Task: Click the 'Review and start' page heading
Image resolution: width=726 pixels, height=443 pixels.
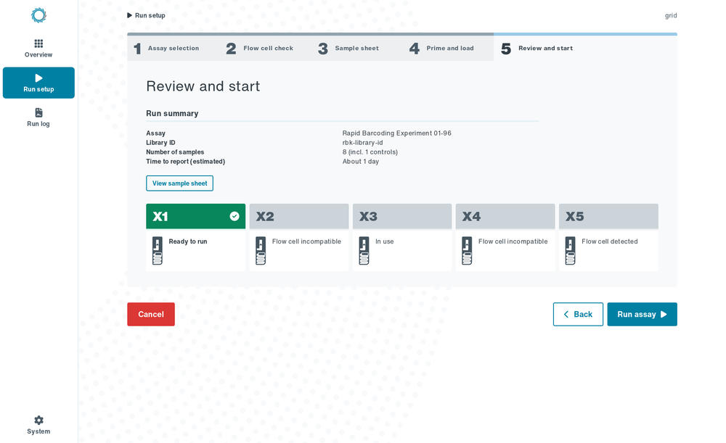Action: 203,86
